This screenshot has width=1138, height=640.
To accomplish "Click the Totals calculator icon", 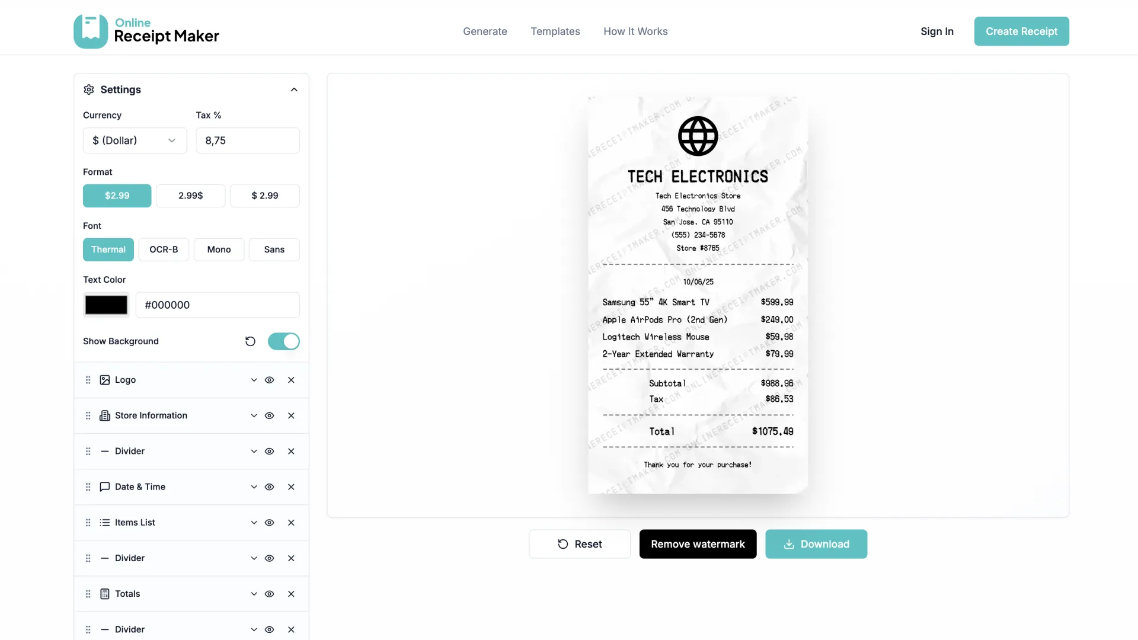I will 104,593.
